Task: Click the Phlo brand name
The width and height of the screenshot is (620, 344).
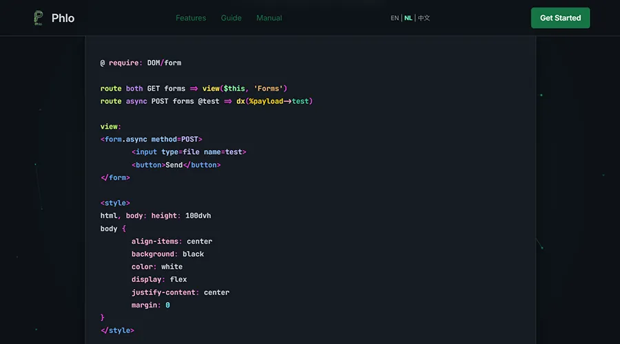Action: (x=63, y=18)
